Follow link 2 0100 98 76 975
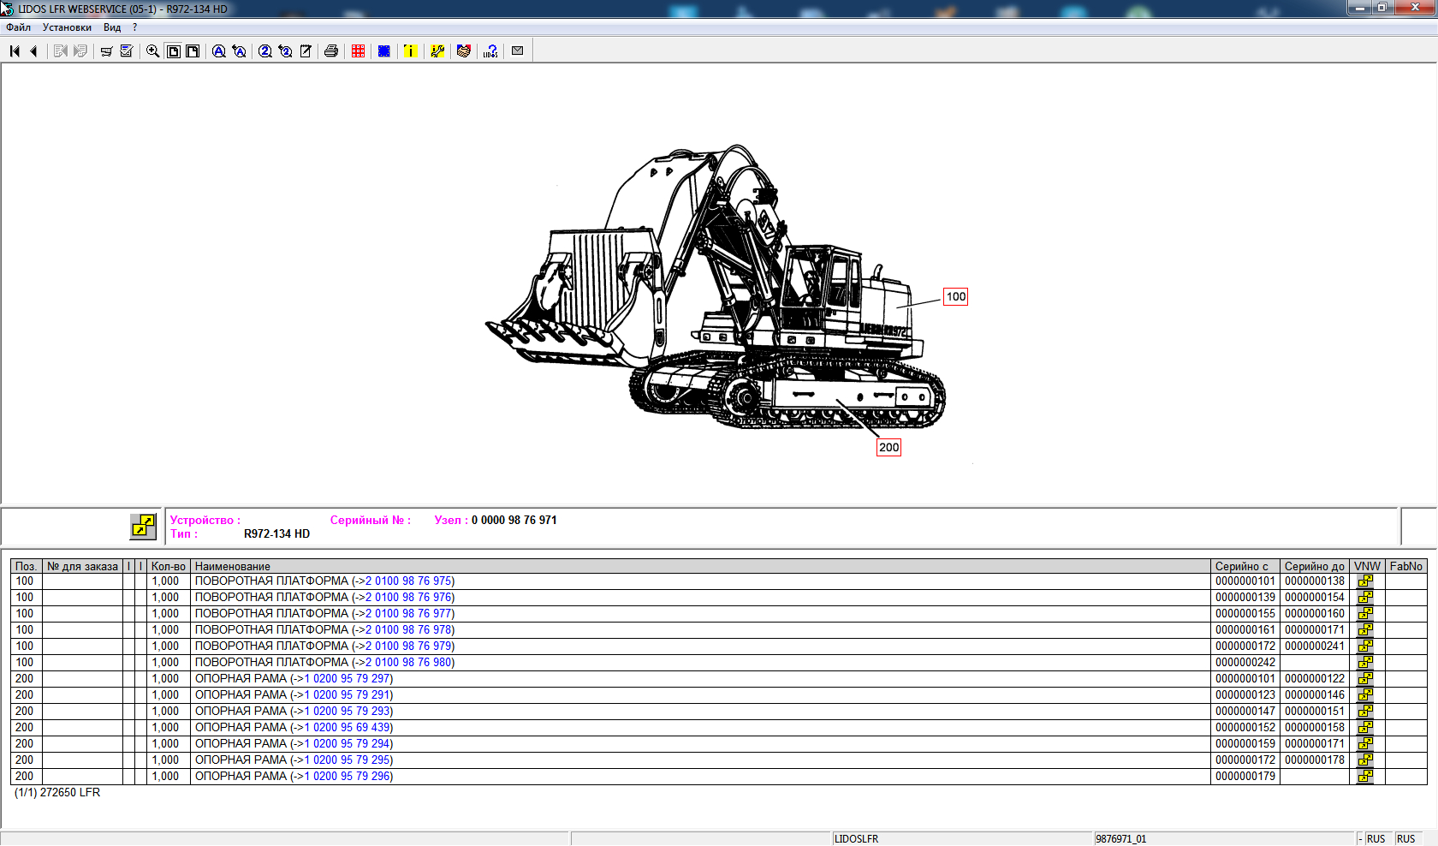 coord(409,581)
